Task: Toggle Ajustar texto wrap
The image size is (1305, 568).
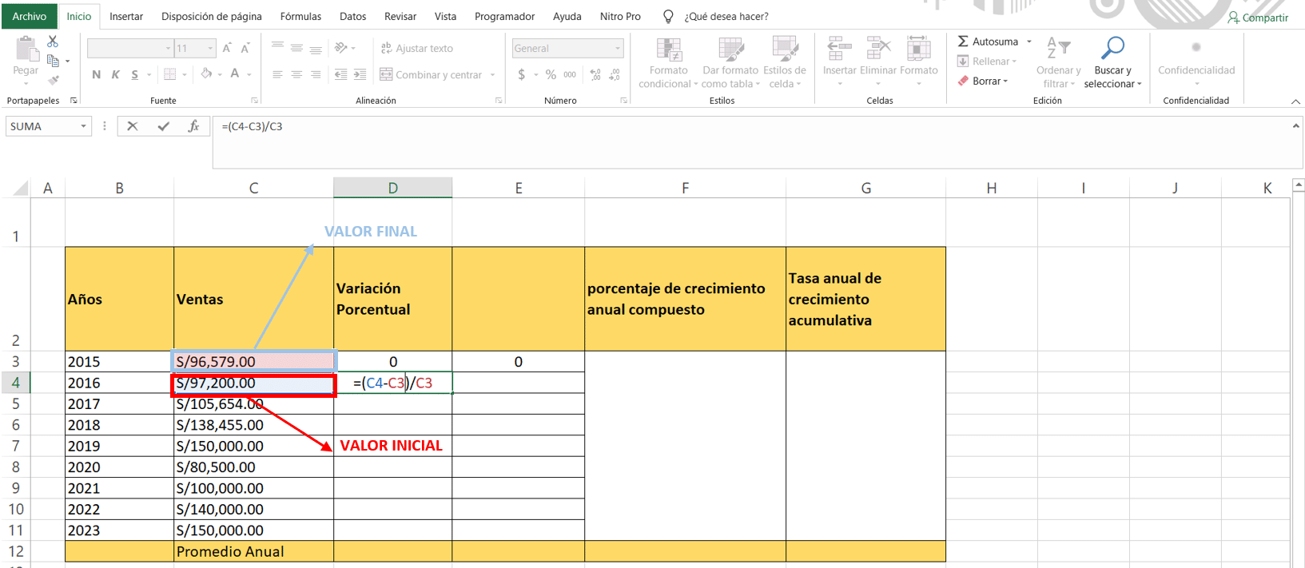Action: pyautogui.click(x=417, y=48)
